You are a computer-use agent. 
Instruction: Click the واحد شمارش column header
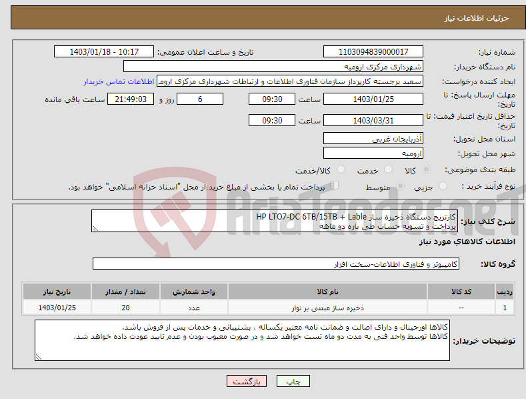coord(194,292)
